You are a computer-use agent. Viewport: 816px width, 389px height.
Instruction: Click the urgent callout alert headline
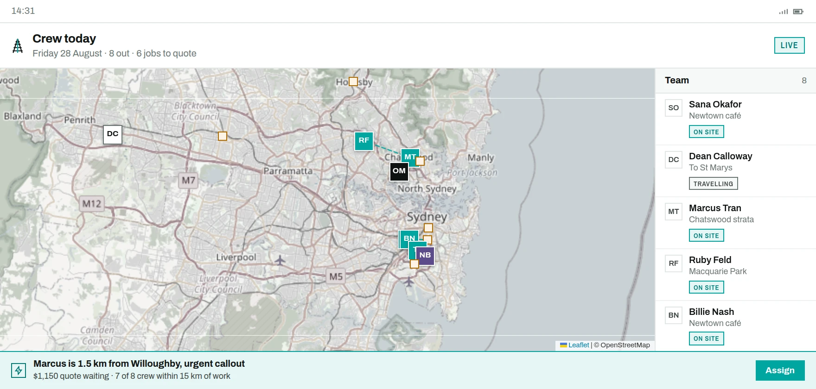coord(139,364)
